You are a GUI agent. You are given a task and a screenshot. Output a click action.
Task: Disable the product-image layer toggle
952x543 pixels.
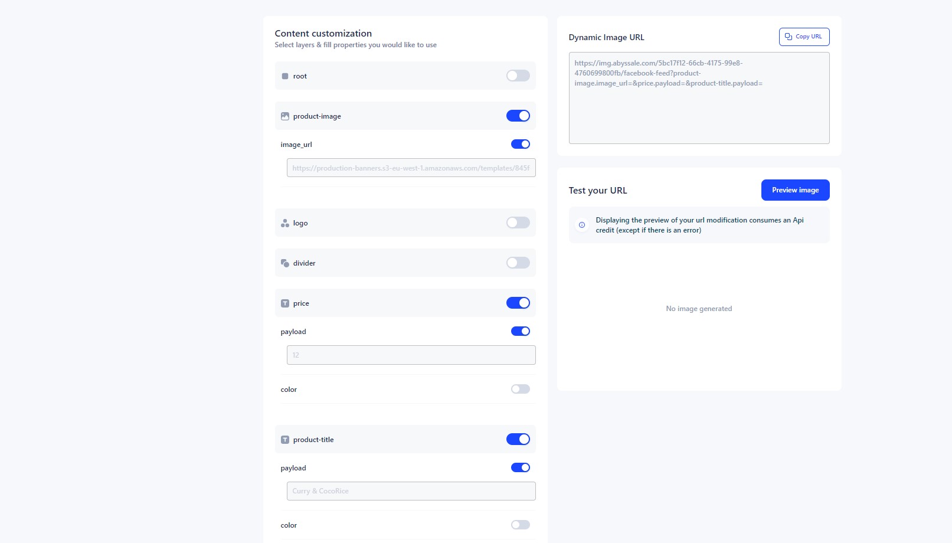(x=518, y=116)
